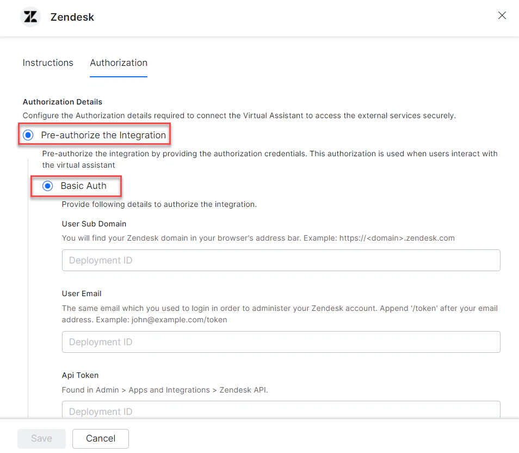Close the Zendesk integration dialog
The image size is (519, 453).
[x=502, y=15]
